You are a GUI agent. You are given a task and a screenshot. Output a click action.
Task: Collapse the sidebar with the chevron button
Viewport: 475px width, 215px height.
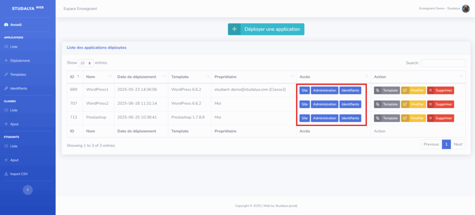pos(28,189)
